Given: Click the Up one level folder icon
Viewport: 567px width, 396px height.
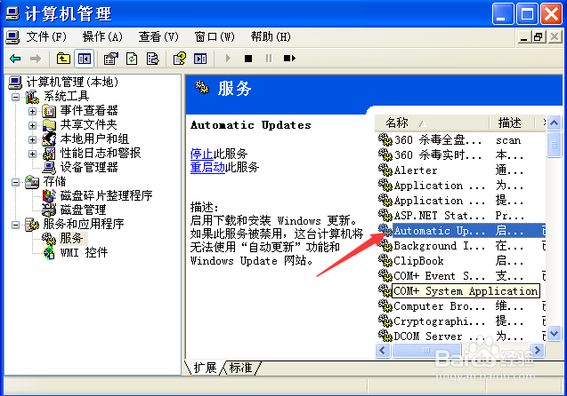Looking at the screenshot, I should [x=63, y=59].
